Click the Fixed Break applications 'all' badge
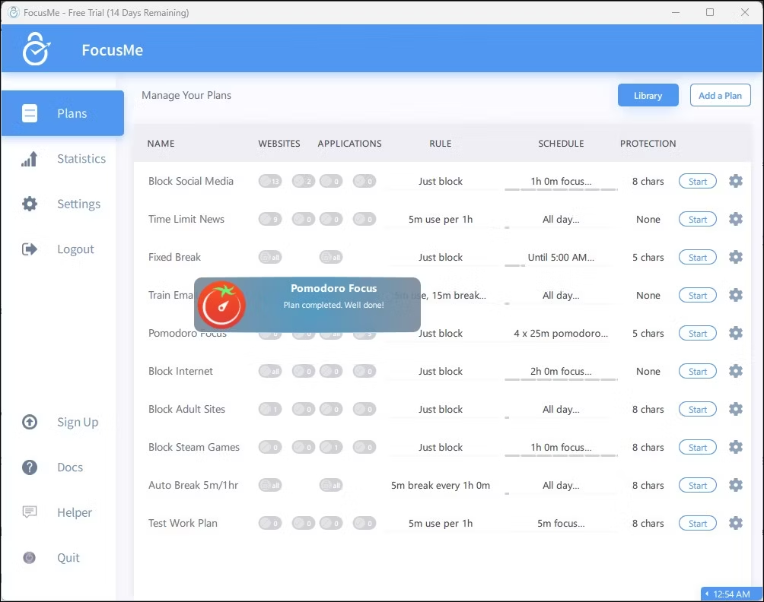The width and height of the screenshot is (764, 602). (331, 257)
